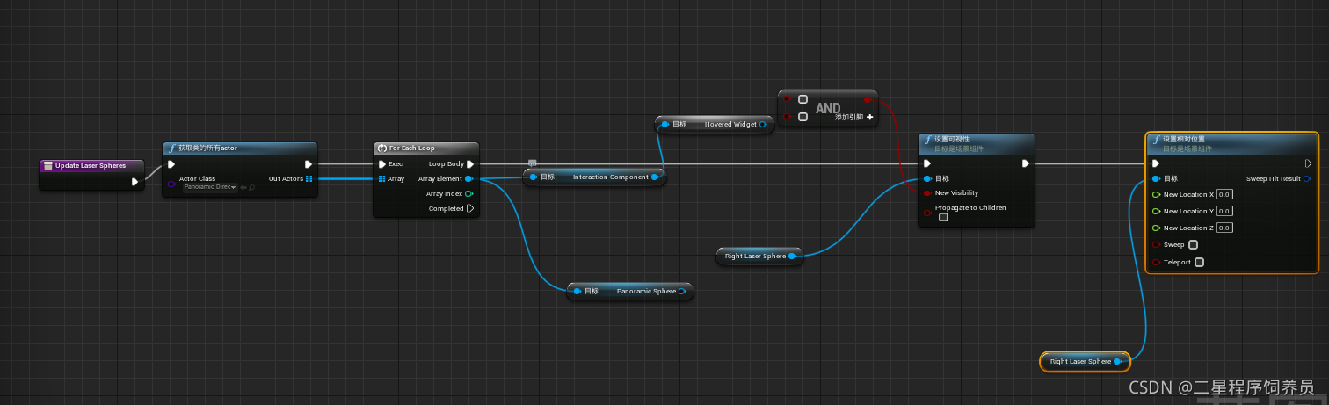Click the New Location Y green pin

(1156, 211)
